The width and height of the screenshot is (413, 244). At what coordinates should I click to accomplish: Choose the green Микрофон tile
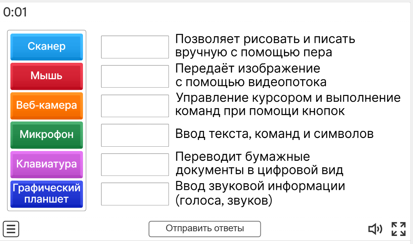pos(47,135)
